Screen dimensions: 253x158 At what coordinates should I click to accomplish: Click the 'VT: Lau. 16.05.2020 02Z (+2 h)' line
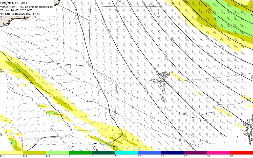(20, 14)
